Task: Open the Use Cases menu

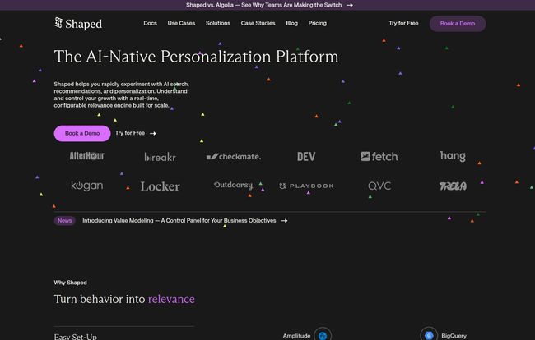Action: click(x=181, y=23)
